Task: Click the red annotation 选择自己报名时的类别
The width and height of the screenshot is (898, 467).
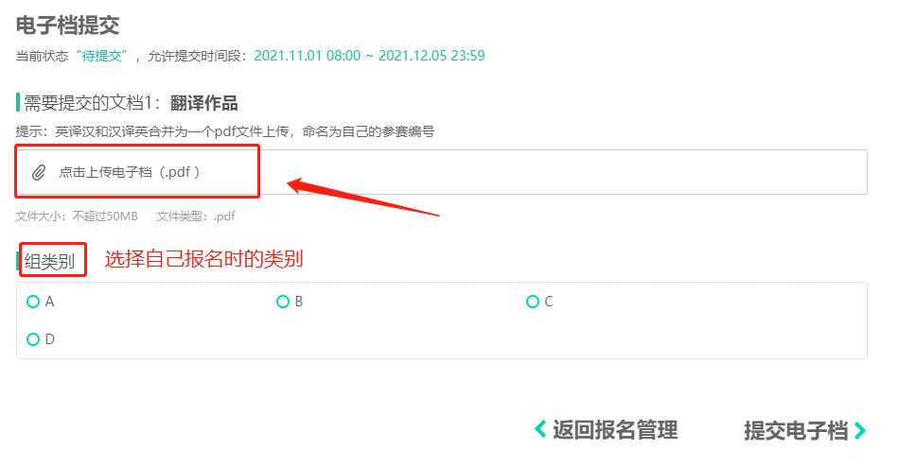Action: coord(203,259)
